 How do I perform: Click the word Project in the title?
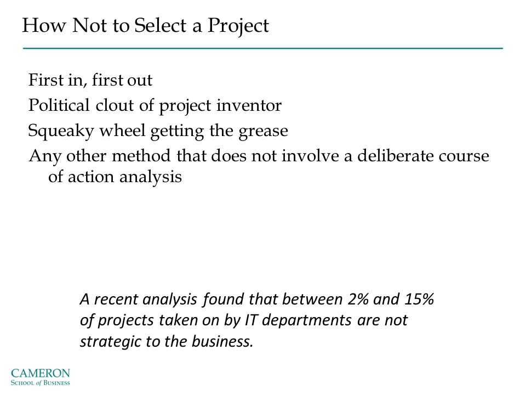238,26
